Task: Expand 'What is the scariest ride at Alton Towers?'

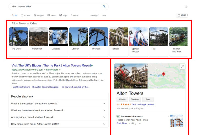Action: (x=58, y=104)
